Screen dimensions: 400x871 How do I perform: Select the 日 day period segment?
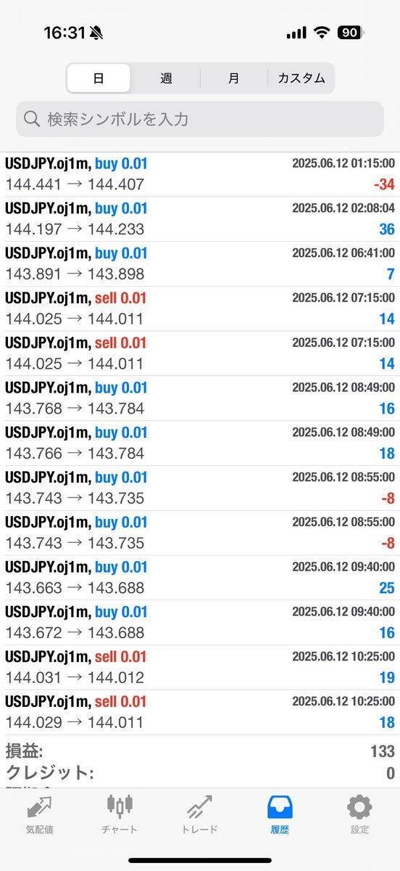click(99, 78)
